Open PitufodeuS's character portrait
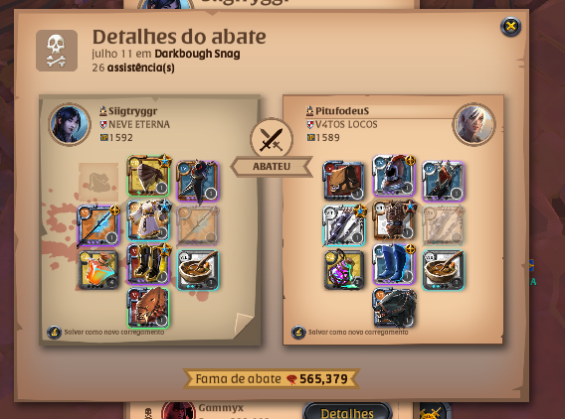Viewport: 565px width, 419px height. [x=473, y=124]
